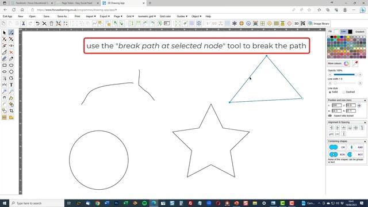The width and height of the screenshot is (368, 207).
Task: Open the Guides dropdown menu
Action: click(x=182, y=17)
